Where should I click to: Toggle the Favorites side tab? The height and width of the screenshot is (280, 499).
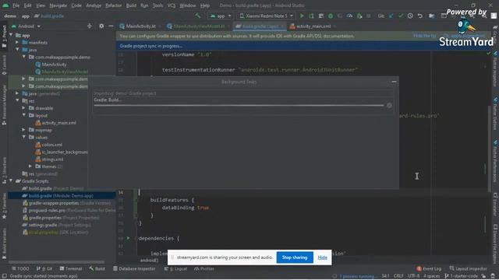(4, 206)
